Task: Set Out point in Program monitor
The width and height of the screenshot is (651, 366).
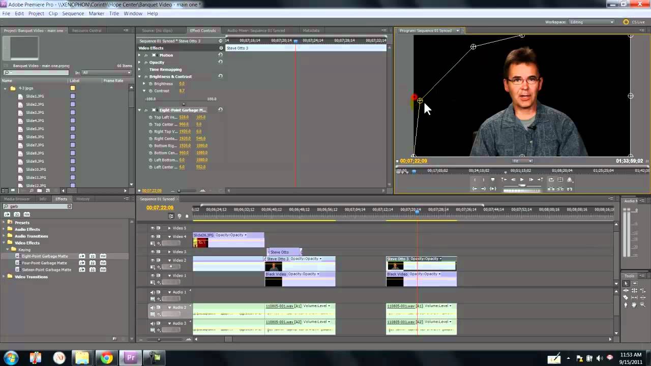Action: pyautogui.click(x=483, y=179)
